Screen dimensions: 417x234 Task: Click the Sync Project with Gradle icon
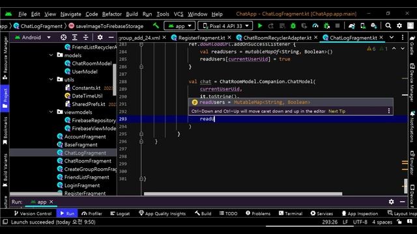coord(352,26)
